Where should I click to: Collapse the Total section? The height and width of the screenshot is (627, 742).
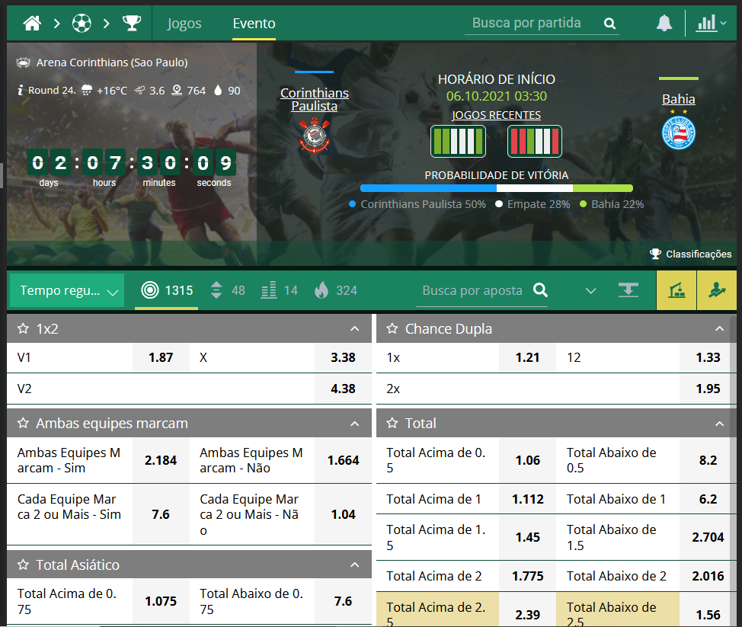719,424
